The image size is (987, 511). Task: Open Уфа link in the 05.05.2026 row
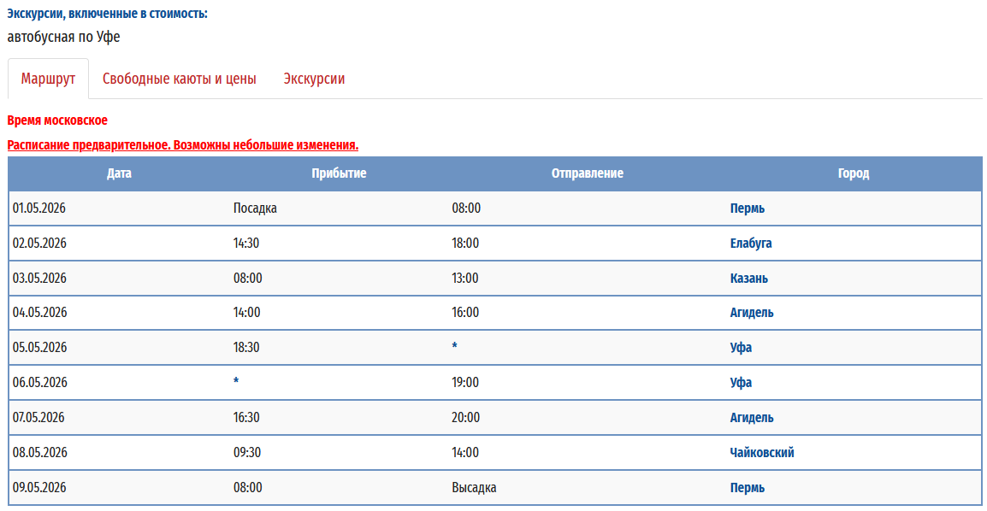click(741, 348)
